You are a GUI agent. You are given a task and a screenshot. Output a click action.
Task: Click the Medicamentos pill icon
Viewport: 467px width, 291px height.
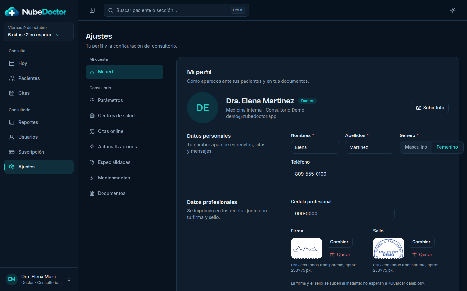pyautogui.click(x=92, y=178)
